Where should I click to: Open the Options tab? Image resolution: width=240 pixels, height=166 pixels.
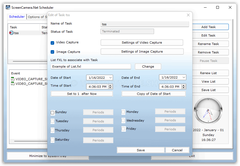pyautogui.click(x=37, y=17)
